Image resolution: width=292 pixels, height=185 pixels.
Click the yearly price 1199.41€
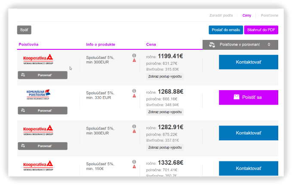tap(170, 56)
